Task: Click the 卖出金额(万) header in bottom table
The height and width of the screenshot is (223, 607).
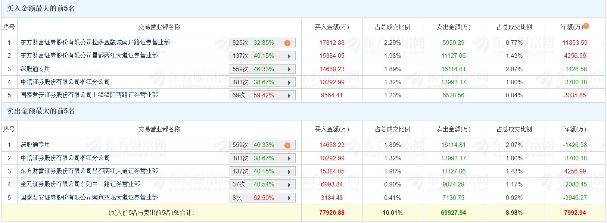Action: tap(454, 129)
